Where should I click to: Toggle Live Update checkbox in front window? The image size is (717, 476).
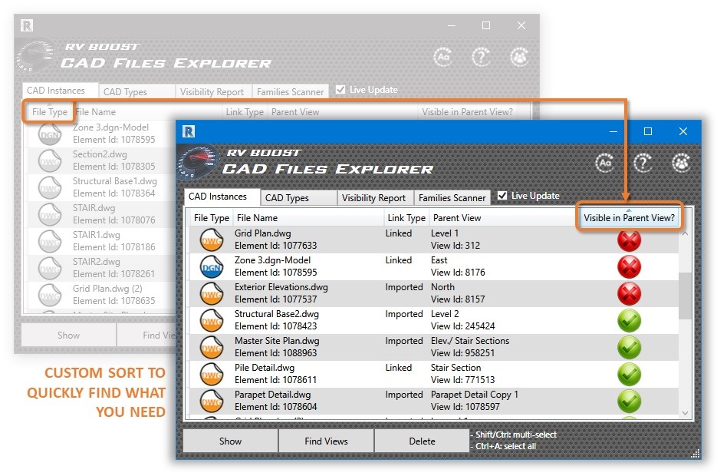[502, 196]
